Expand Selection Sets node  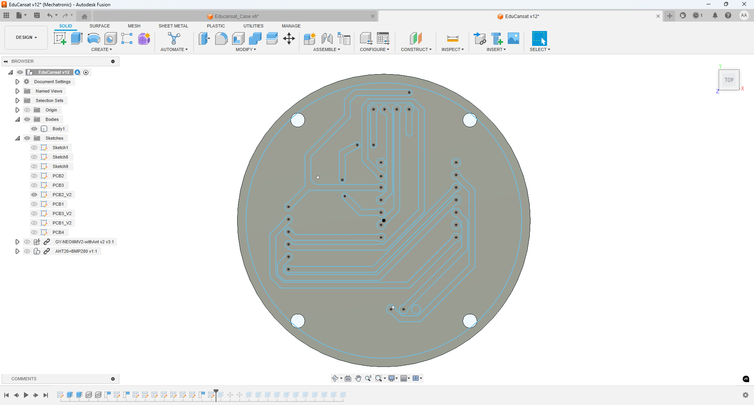click(x=17, y=100)
